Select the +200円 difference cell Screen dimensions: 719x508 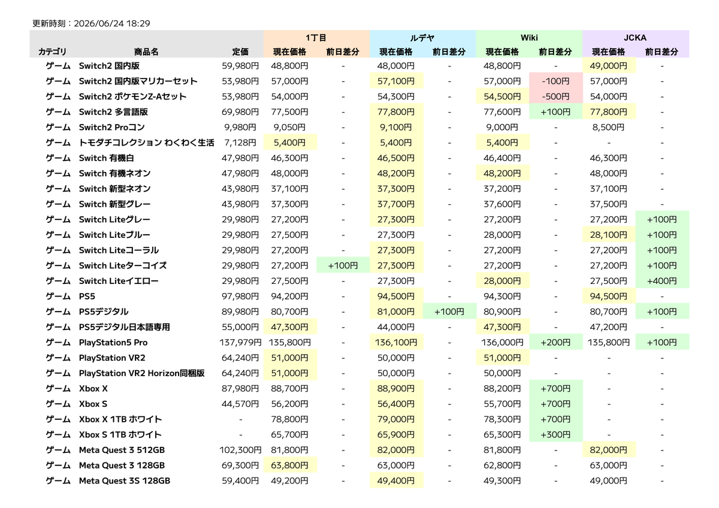coord(555,343)
